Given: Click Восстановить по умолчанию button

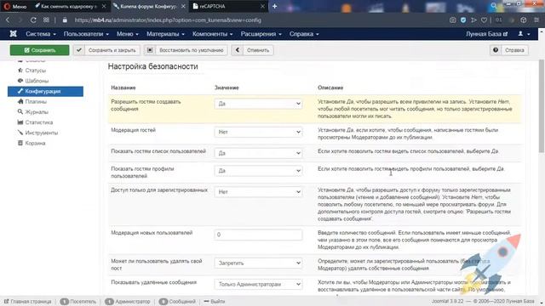Looking at the screenshot, I should point(186,50).
